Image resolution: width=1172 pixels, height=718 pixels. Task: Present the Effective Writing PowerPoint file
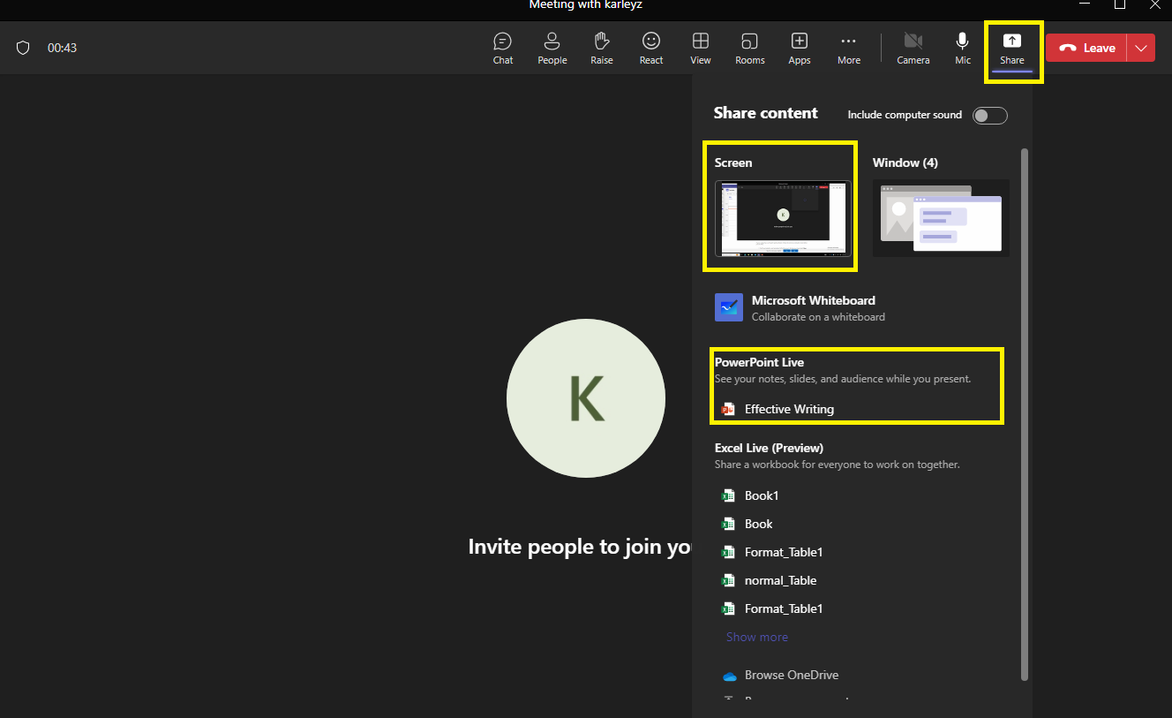789,409
